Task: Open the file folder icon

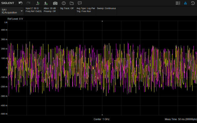Action: click(72, 3)
